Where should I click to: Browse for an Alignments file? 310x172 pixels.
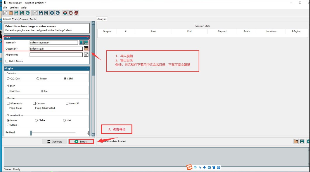tap(86, 55)
